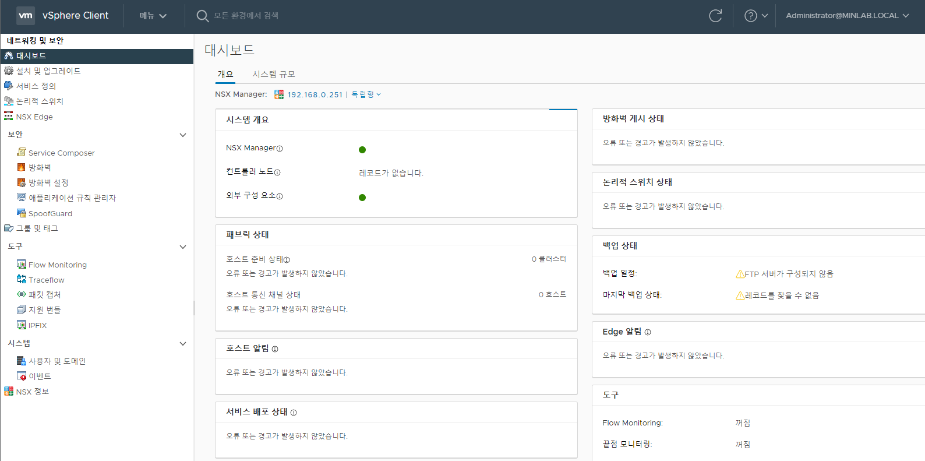Switch to the 개요 tab

[225, 74]
